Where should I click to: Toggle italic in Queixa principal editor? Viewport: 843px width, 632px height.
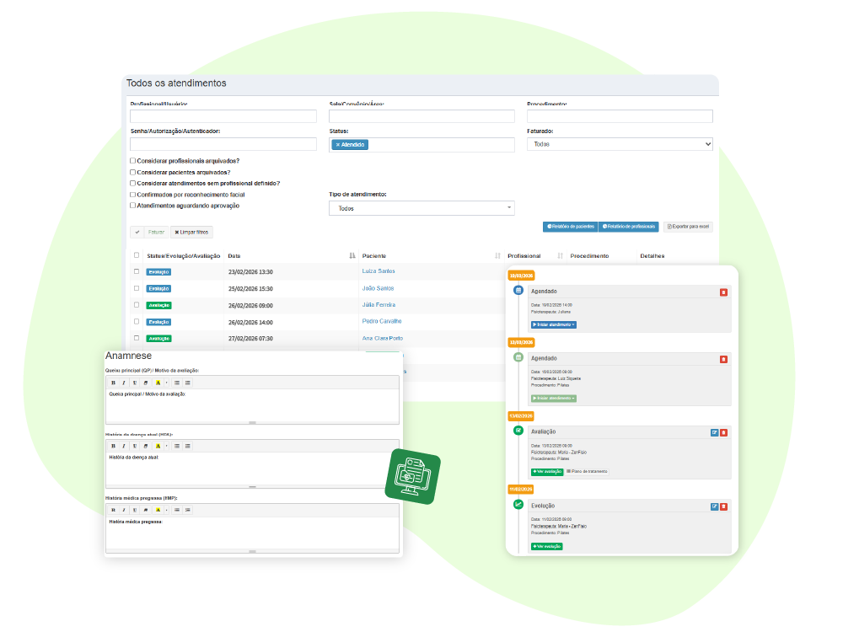coord(124,383)
